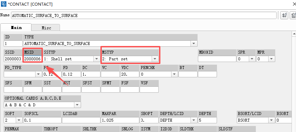The width and height of the screenshot is (296, 132).
Task: Open the BSORT/LCID dropdown
Action: [x=272, y=120]
